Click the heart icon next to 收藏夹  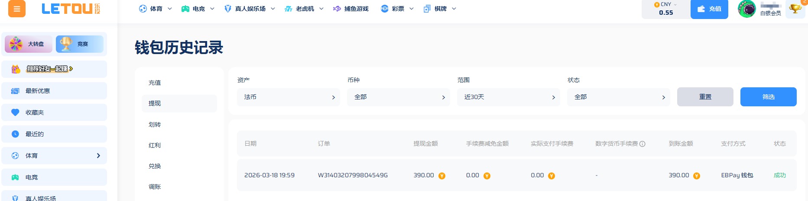[15, 112]
